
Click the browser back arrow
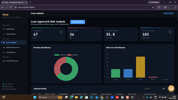2,7
